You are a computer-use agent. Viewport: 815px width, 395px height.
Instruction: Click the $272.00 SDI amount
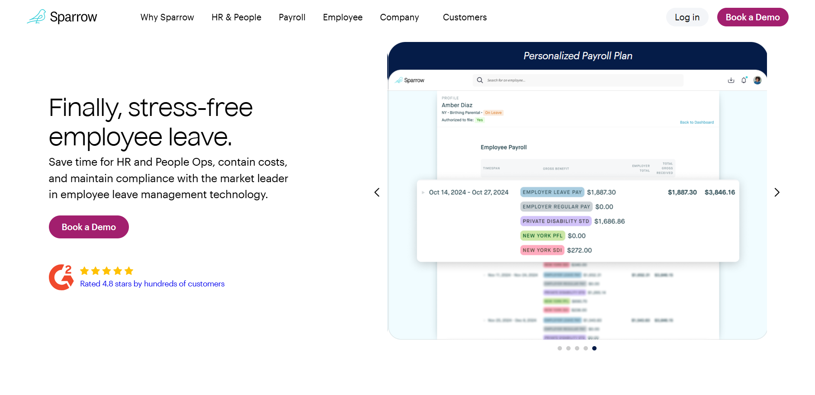click(579, 250)
